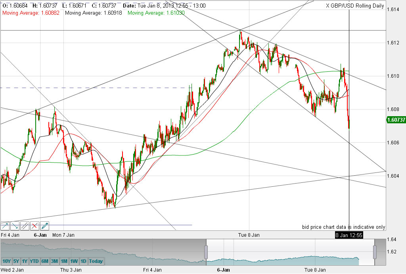Screen dimensions: 406x274
Task: Choose the 6M time range
Action: click(45, 261)
